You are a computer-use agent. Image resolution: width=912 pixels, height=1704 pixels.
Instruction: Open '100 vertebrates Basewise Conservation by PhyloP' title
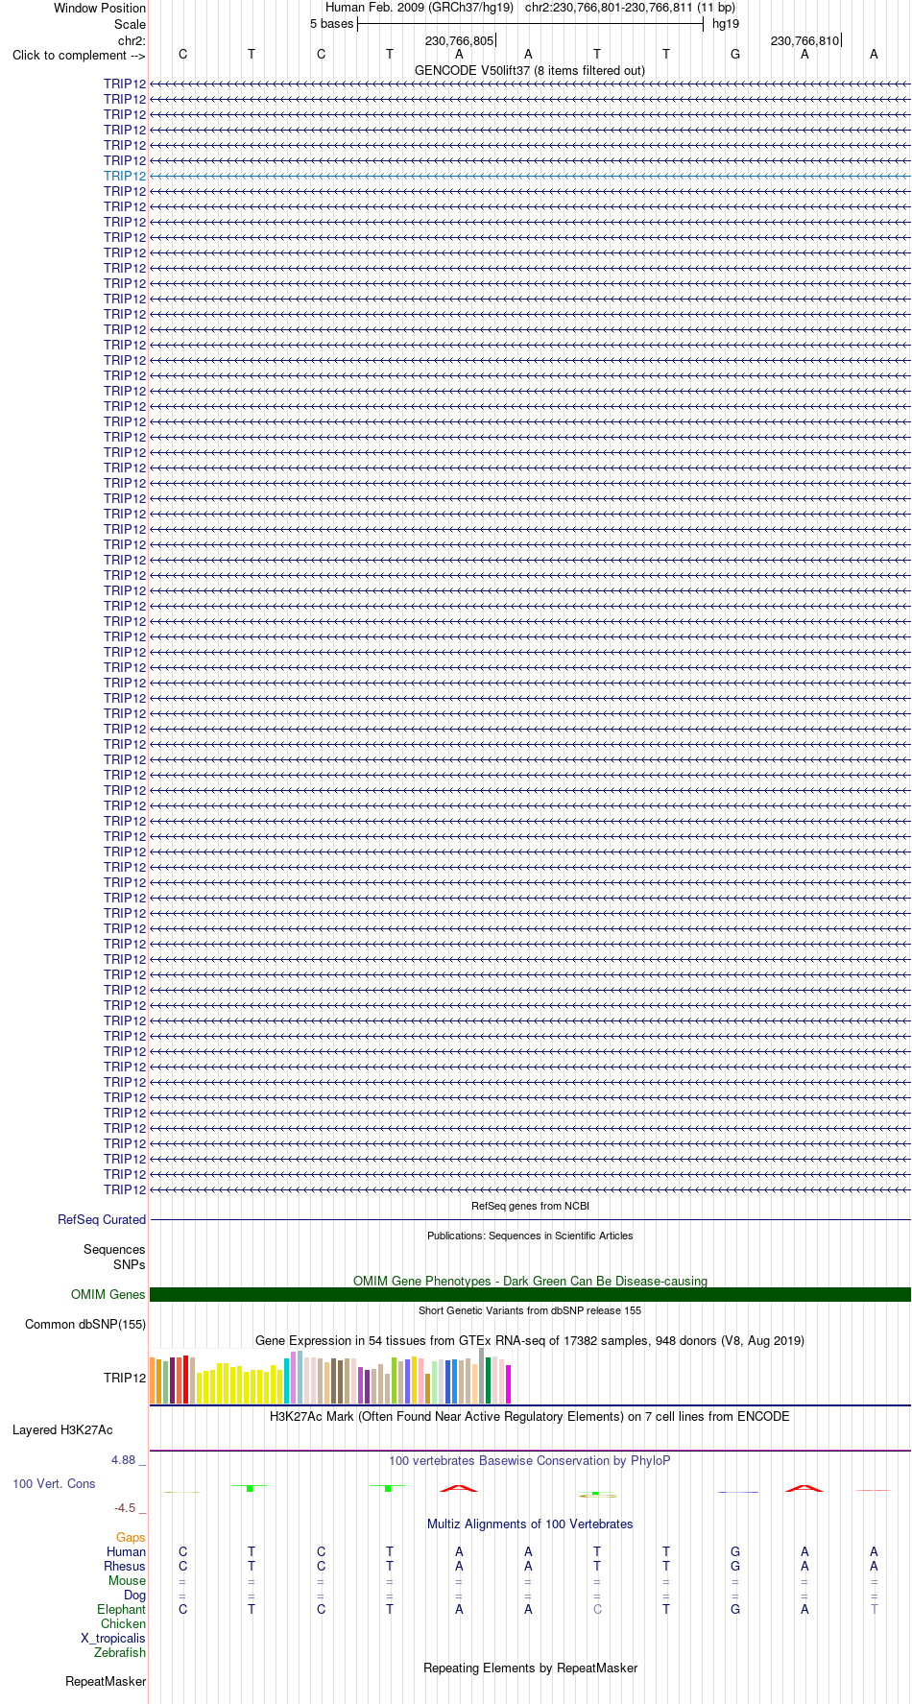pos(530,1460)
